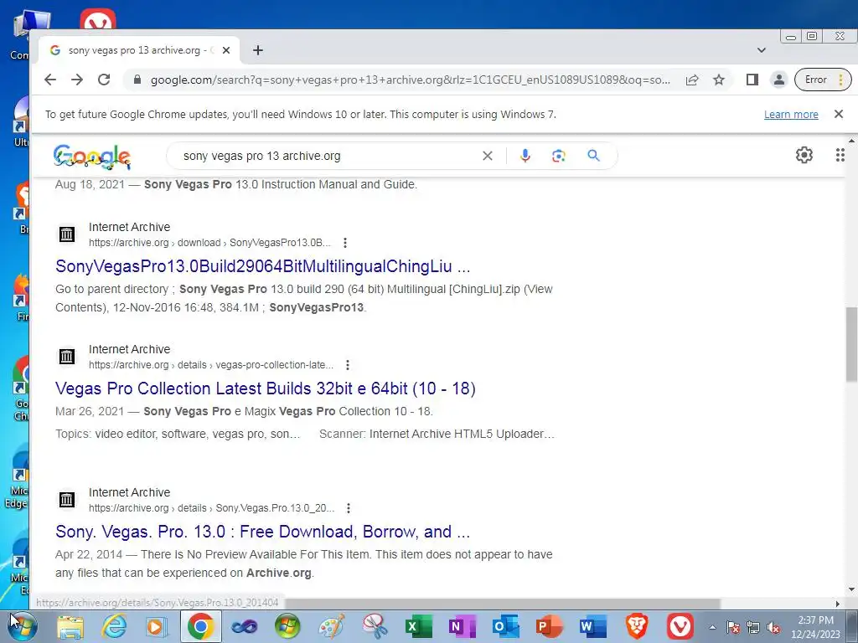The image size is (858, 643).
Task: Share this page using the share icon
Action: click(x=691, y=80)
